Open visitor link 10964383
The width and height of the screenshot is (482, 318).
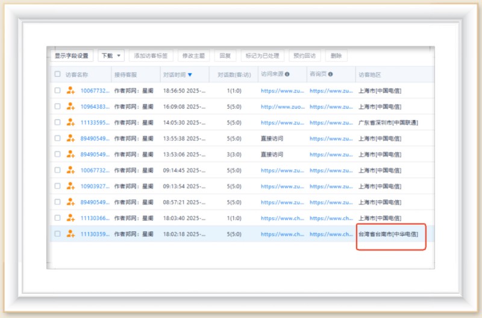[95, 106]
